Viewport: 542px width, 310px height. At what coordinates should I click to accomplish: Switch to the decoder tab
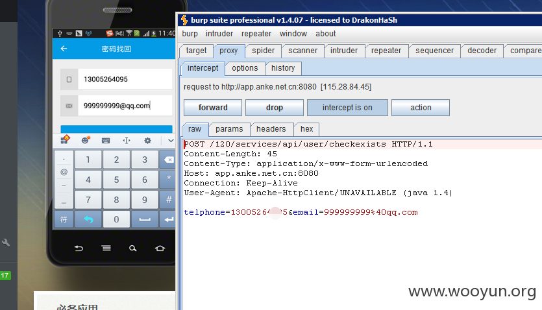(x=482, y=51)
